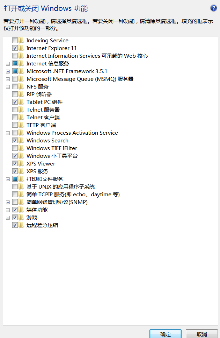Screen dimensions: 220x338
Task: Expand the 媒体功能 tree node
Action: pyautogui.click(x=8, y=210)
